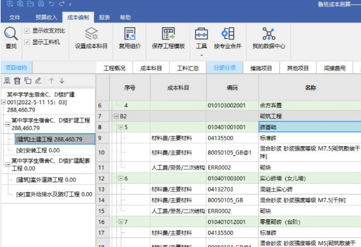
Task: Open the quick access toolbar dropdown arrow
Action: click(70, 4)
